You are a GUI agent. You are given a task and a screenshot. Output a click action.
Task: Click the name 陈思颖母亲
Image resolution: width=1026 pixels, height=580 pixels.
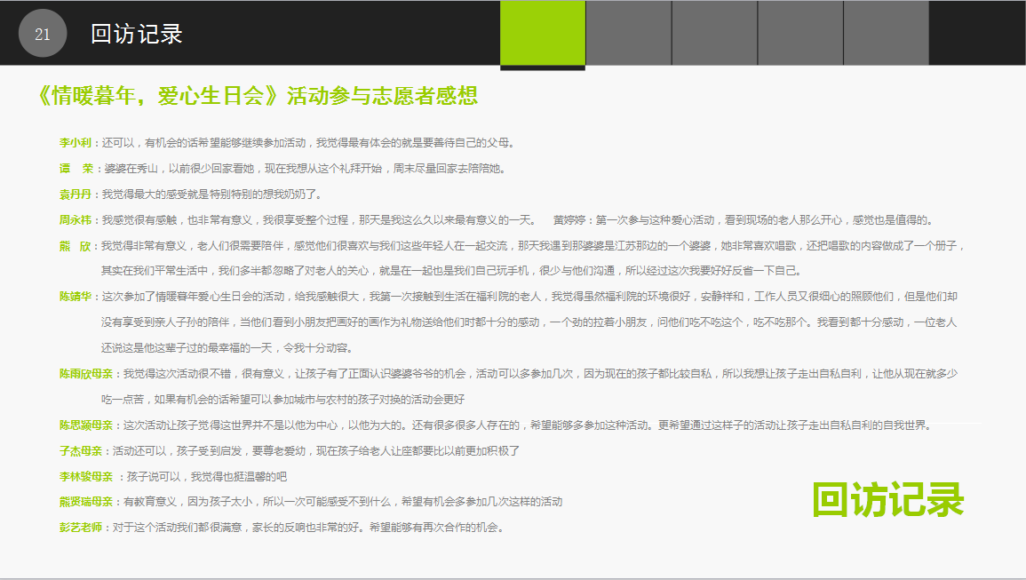click(x=86, y=425)
